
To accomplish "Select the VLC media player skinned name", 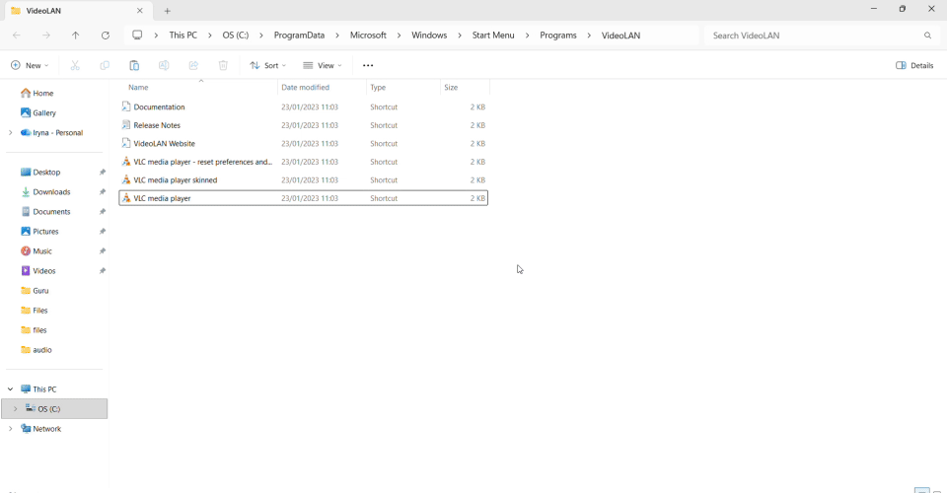I will tap(176, 179).
